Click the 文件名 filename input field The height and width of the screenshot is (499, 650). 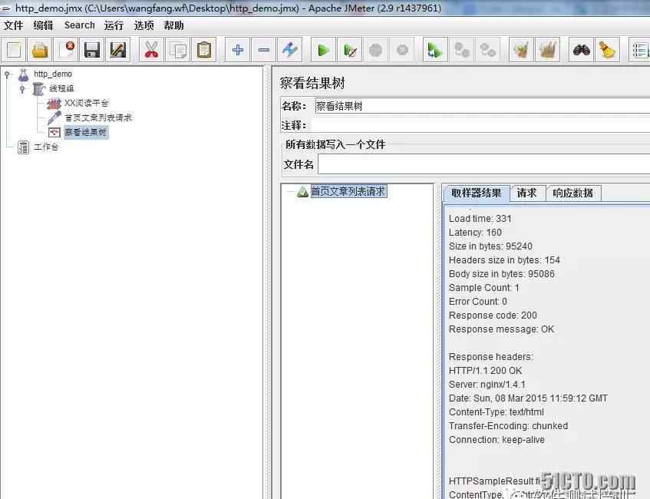pyautogui.click(x=483, y=164)
